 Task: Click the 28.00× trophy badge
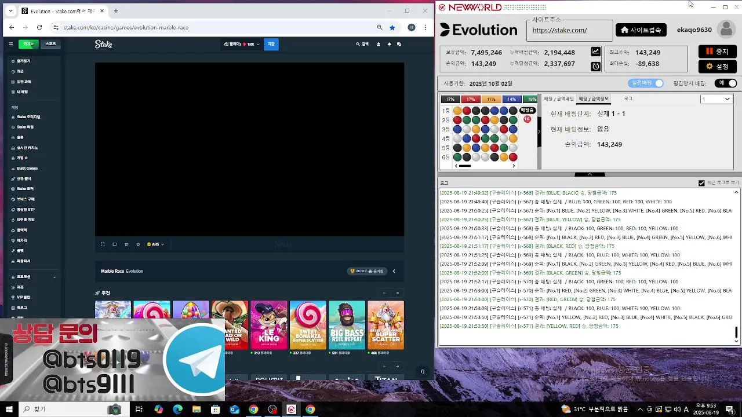tap(366, 271)
